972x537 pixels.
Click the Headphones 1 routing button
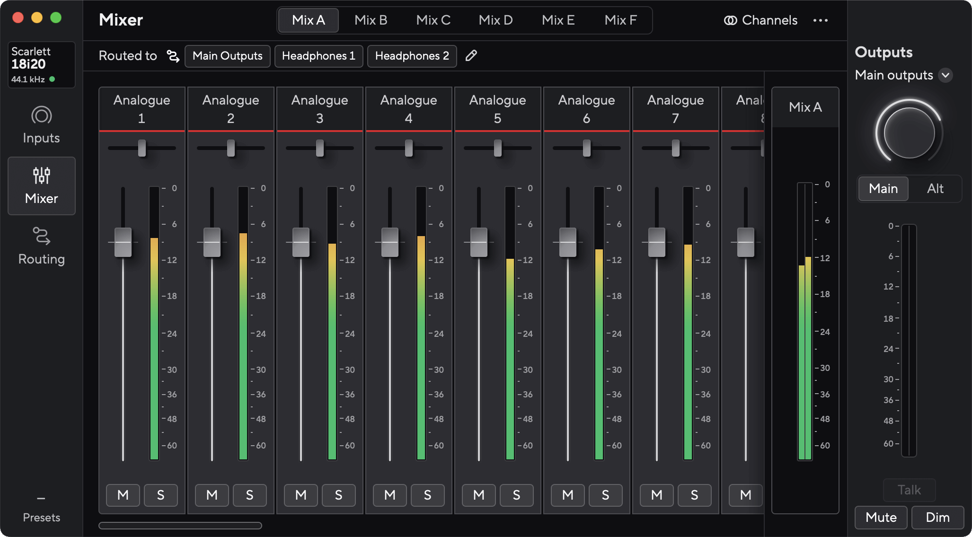click(318, 56)
